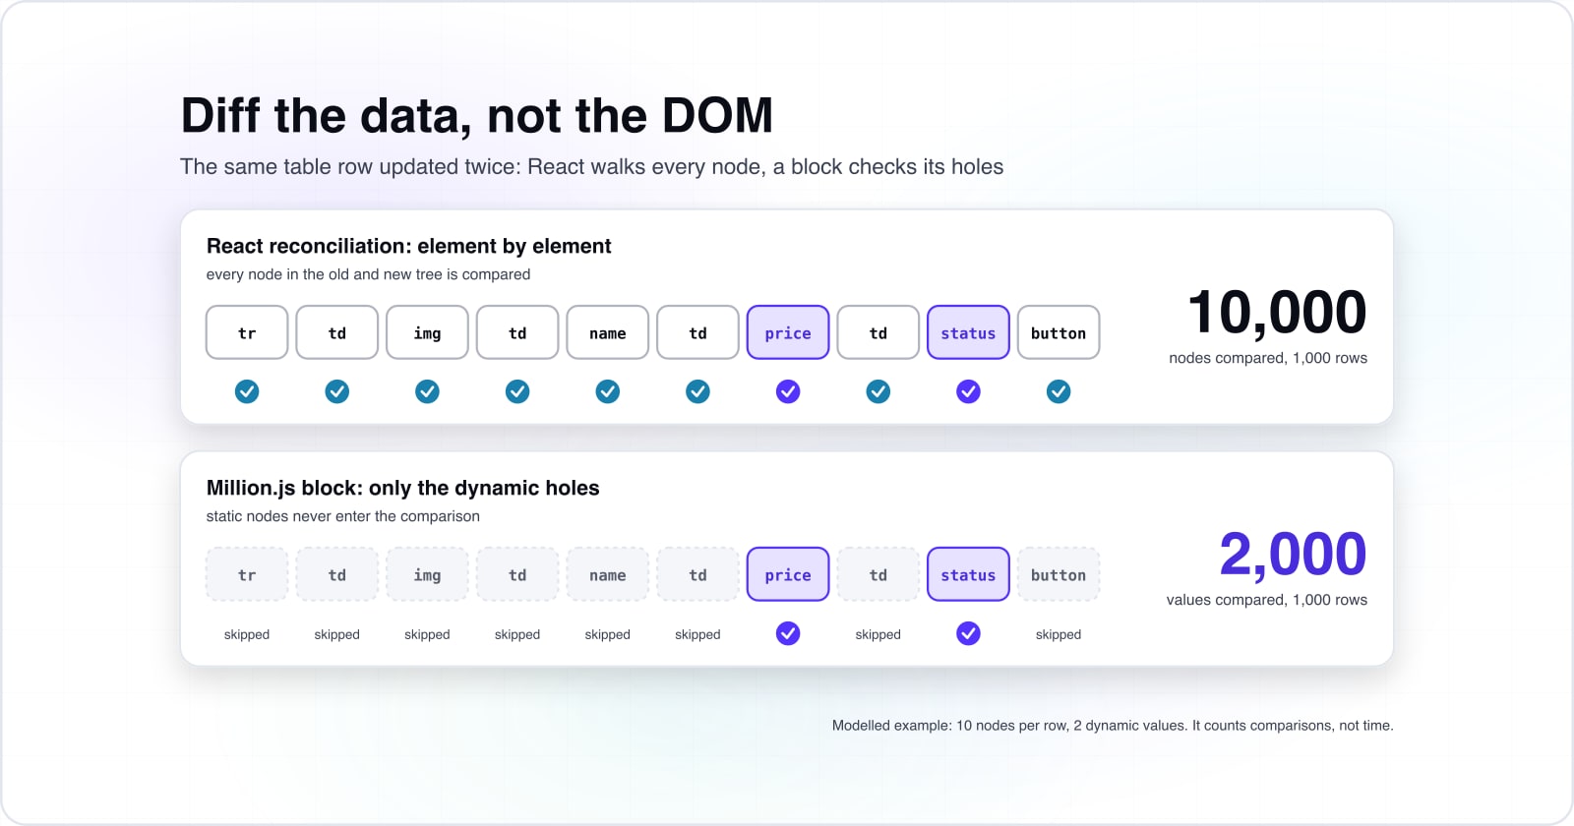1574x826 pixels.
Task: Click the subtitle about React walking every node
Action: 591,167
